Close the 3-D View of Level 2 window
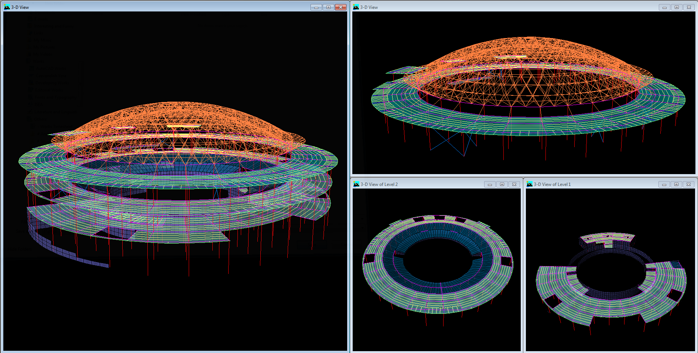This screenshot has width=698, height=353. (514, 184)
